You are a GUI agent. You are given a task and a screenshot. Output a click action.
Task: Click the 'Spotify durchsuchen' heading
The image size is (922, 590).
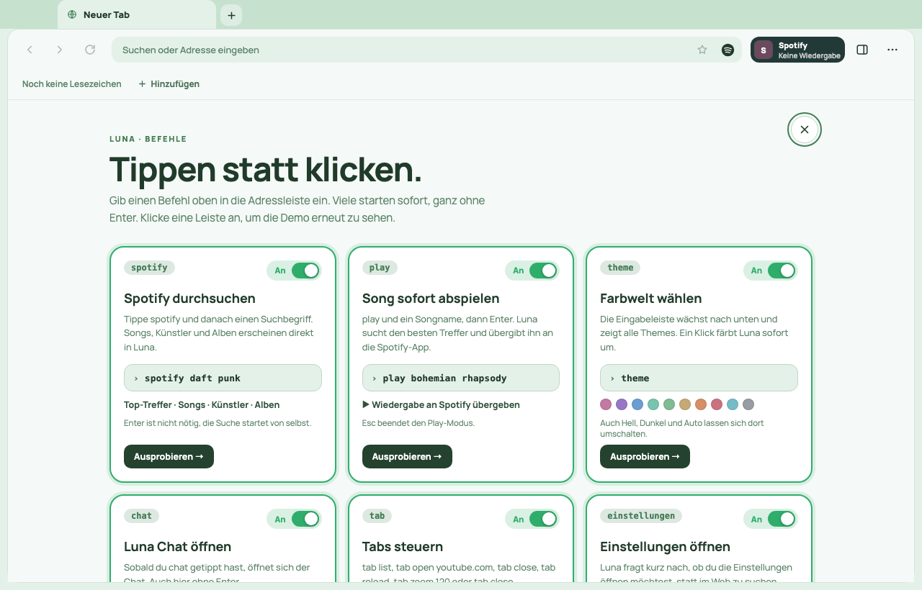(x=189, y=299)
